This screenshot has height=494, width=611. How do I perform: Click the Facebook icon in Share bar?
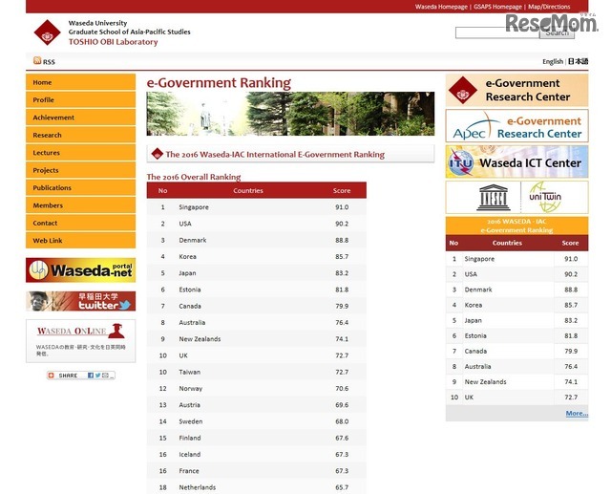(x=91, y=376)
